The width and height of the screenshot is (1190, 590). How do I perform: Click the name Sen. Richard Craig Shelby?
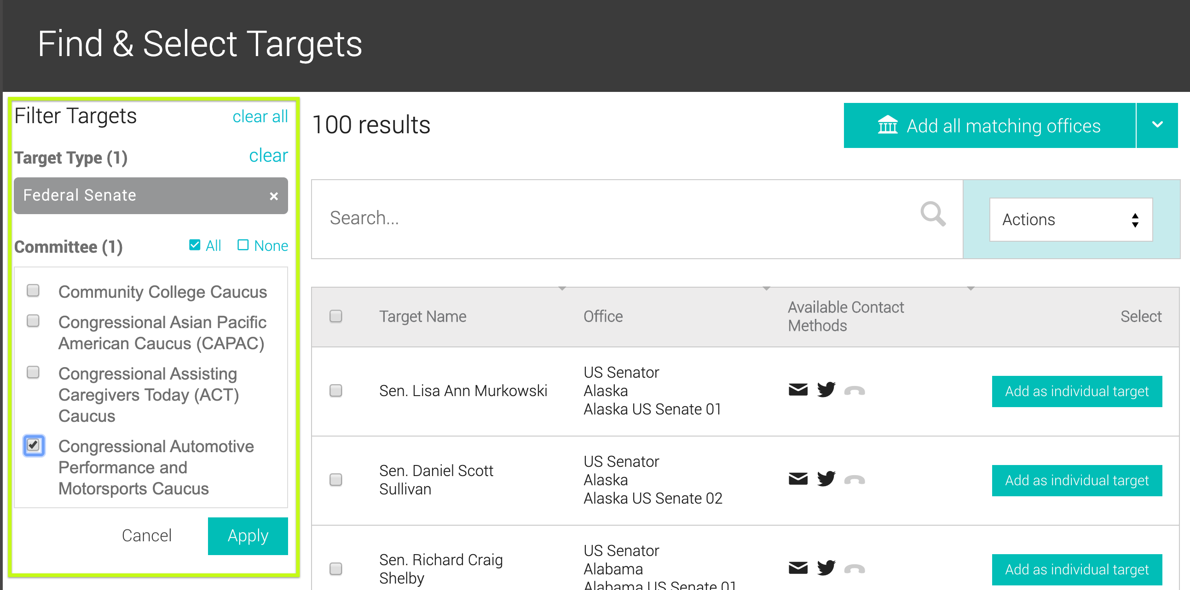pyautogui.click(x=441, y=569)
